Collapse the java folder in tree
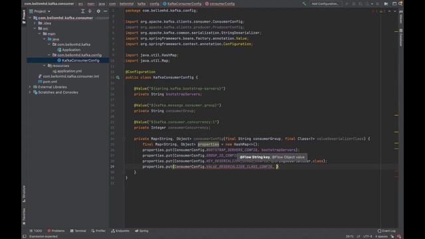 click(x=44, y=39)
